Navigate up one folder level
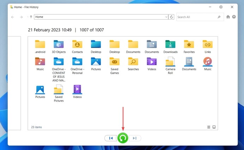This screenshot has width=244, height=150. click(x=31, y=17)
